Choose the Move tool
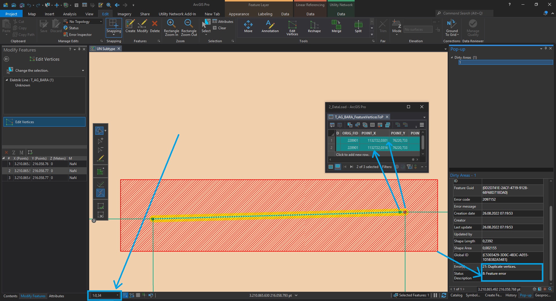 248,26
